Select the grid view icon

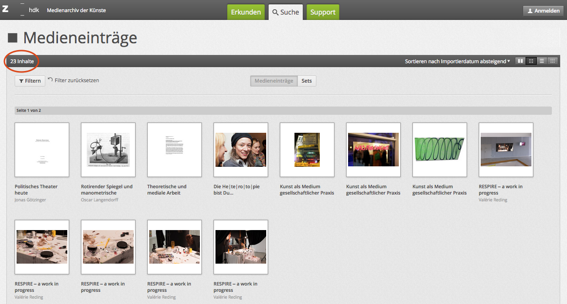[x=531, y=61]
